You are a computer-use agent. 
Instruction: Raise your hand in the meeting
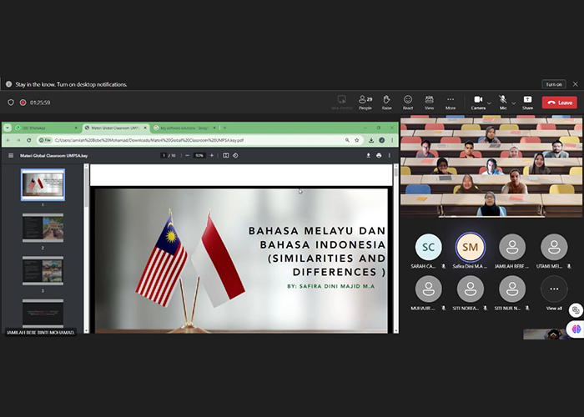point(386,103)
